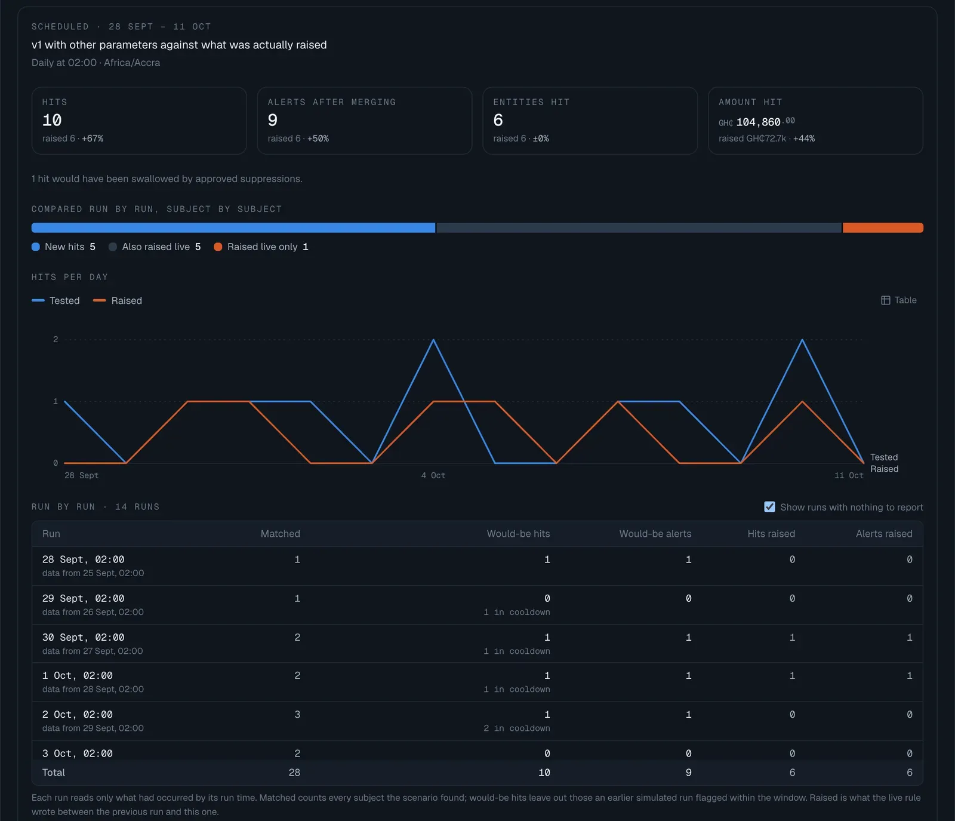Click the Table view icon
This screenshot has height=821, width=955.
[886, 300]
